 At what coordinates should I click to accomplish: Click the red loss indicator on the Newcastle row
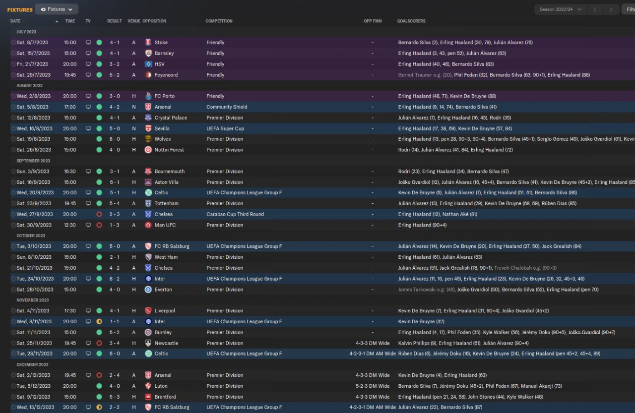click(99, 343)
